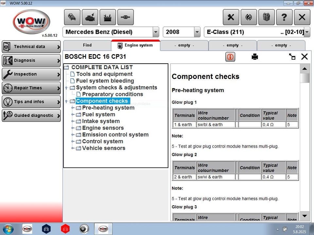Image resolution: width=314 pixels, height=235 pixels.
Task: Click the red info icon
Action: (230, 57)
